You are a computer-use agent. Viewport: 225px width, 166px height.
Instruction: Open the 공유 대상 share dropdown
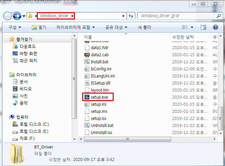[x=116, y=27]
